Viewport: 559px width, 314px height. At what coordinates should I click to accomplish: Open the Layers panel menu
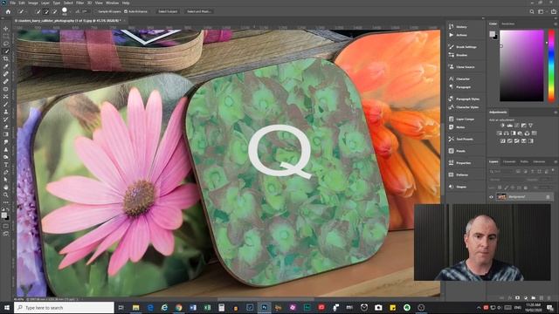[x=556, y=161]
